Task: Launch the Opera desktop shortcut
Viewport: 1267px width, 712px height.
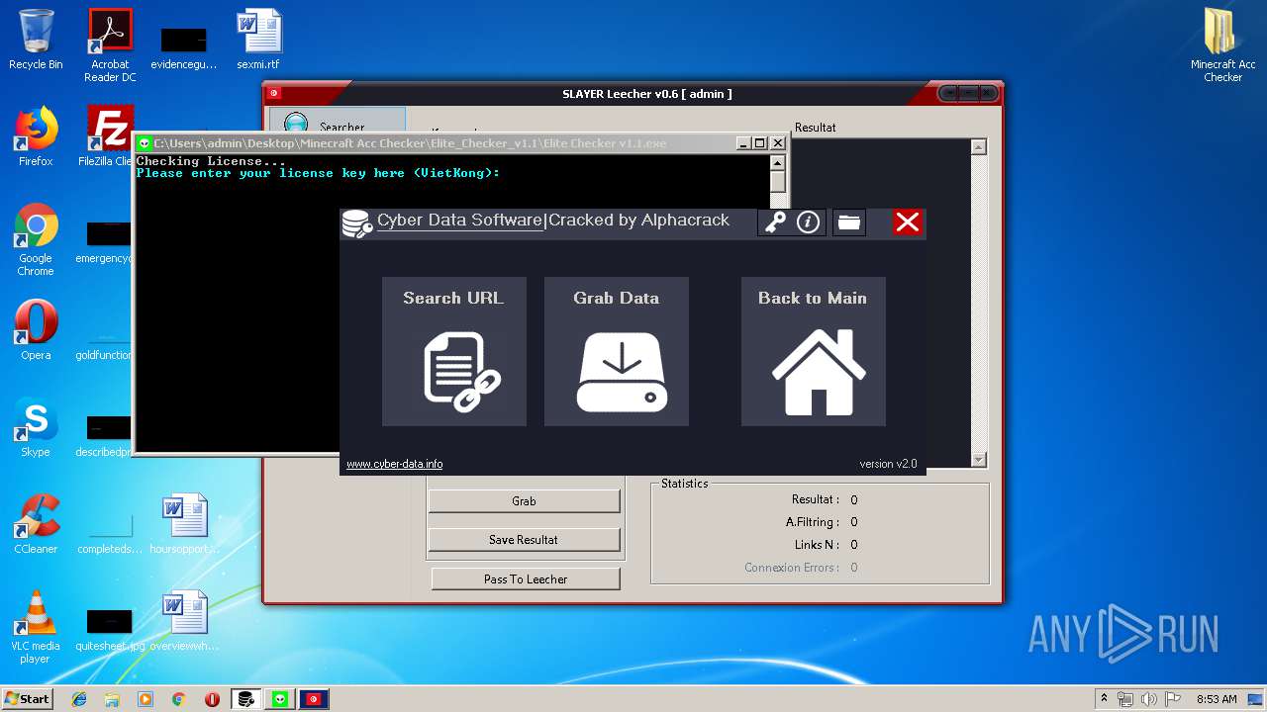Action: pos(36,330)
